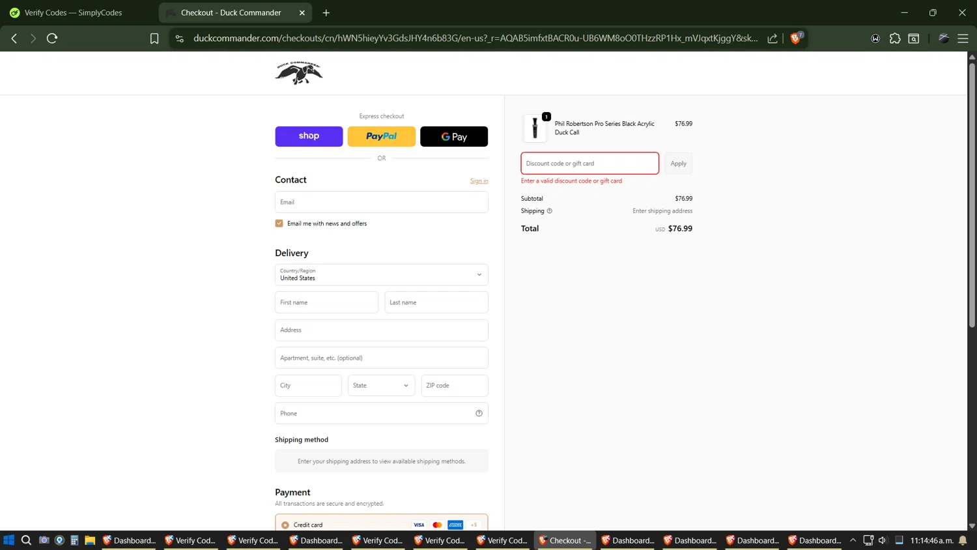Focus the Email input field
Screen dimensions: 977x550
coord(382,202)
